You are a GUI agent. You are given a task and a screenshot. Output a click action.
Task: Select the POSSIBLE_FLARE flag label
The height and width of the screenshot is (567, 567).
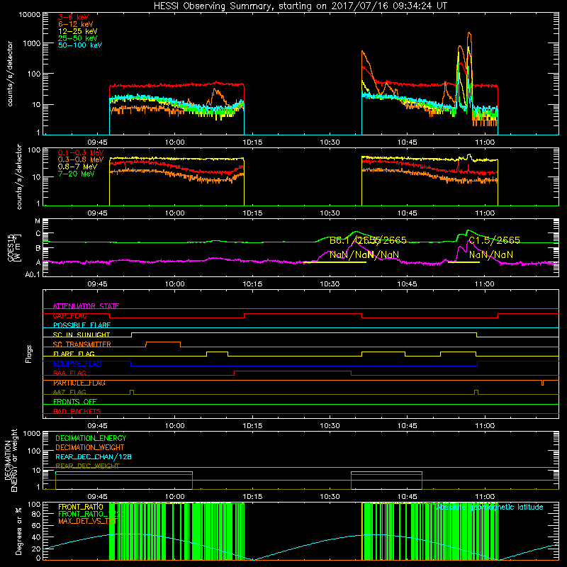82,325
